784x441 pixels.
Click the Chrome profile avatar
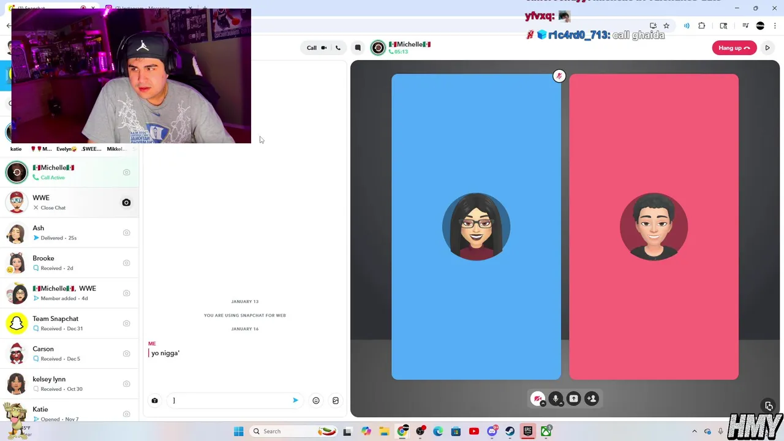point(760,26)
